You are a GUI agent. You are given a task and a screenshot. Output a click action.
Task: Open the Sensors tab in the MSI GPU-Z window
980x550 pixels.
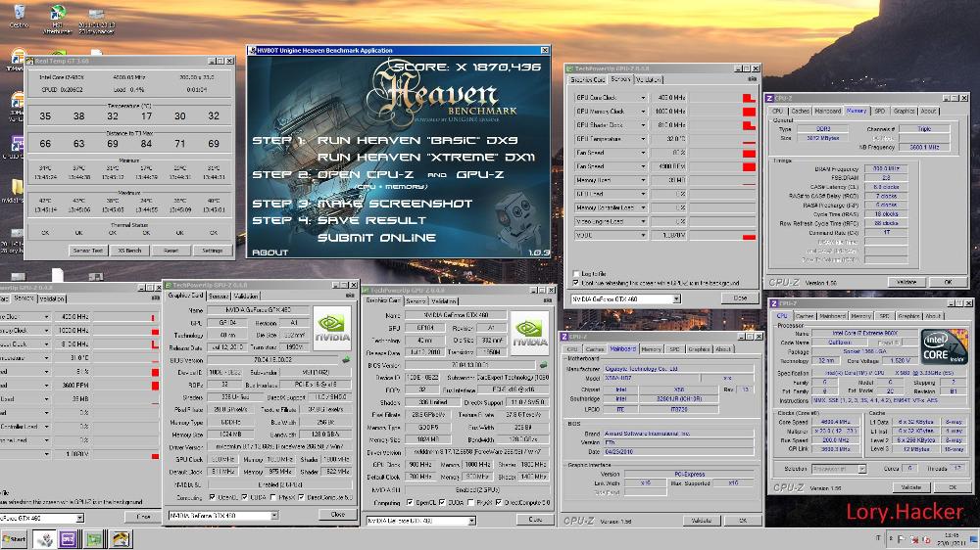click(219, 296)
